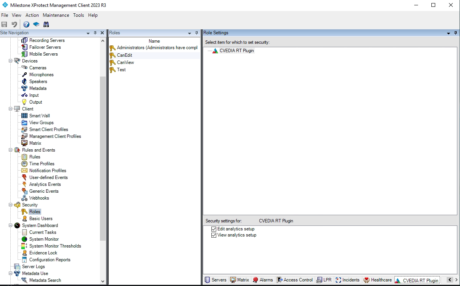Collapse the Metadata Use node
The height and width of the screenshot is (286, 460).
11,273
